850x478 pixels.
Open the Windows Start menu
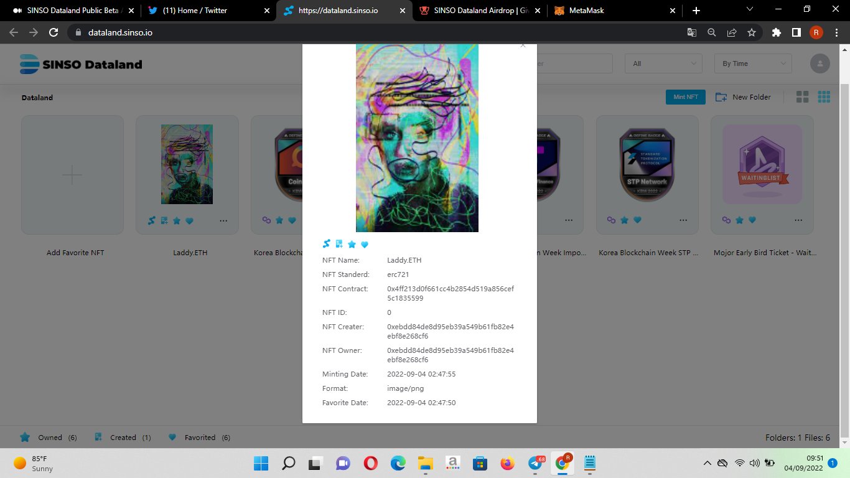point(261,463)
